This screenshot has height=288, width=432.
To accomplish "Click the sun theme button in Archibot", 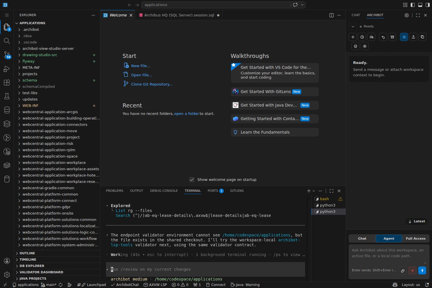I will coord(365,46).
